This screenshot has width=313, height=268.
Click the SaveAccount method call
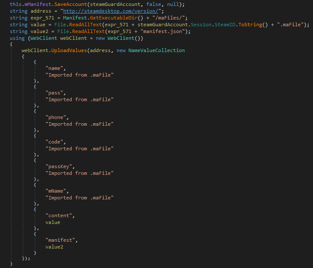click(71, 4)
